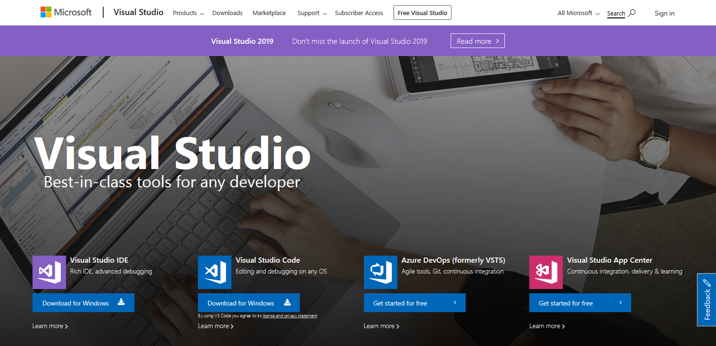Viewport: 716px width, 346px height.
Task: Select the Visual Studio Code product icon
Action: coord(214,272)
